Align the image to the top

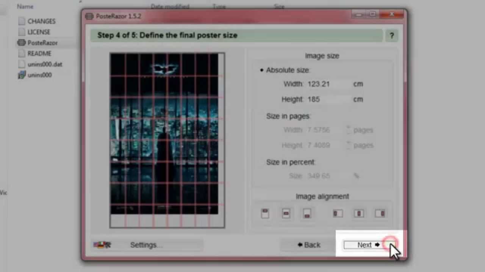coord(265,213)
